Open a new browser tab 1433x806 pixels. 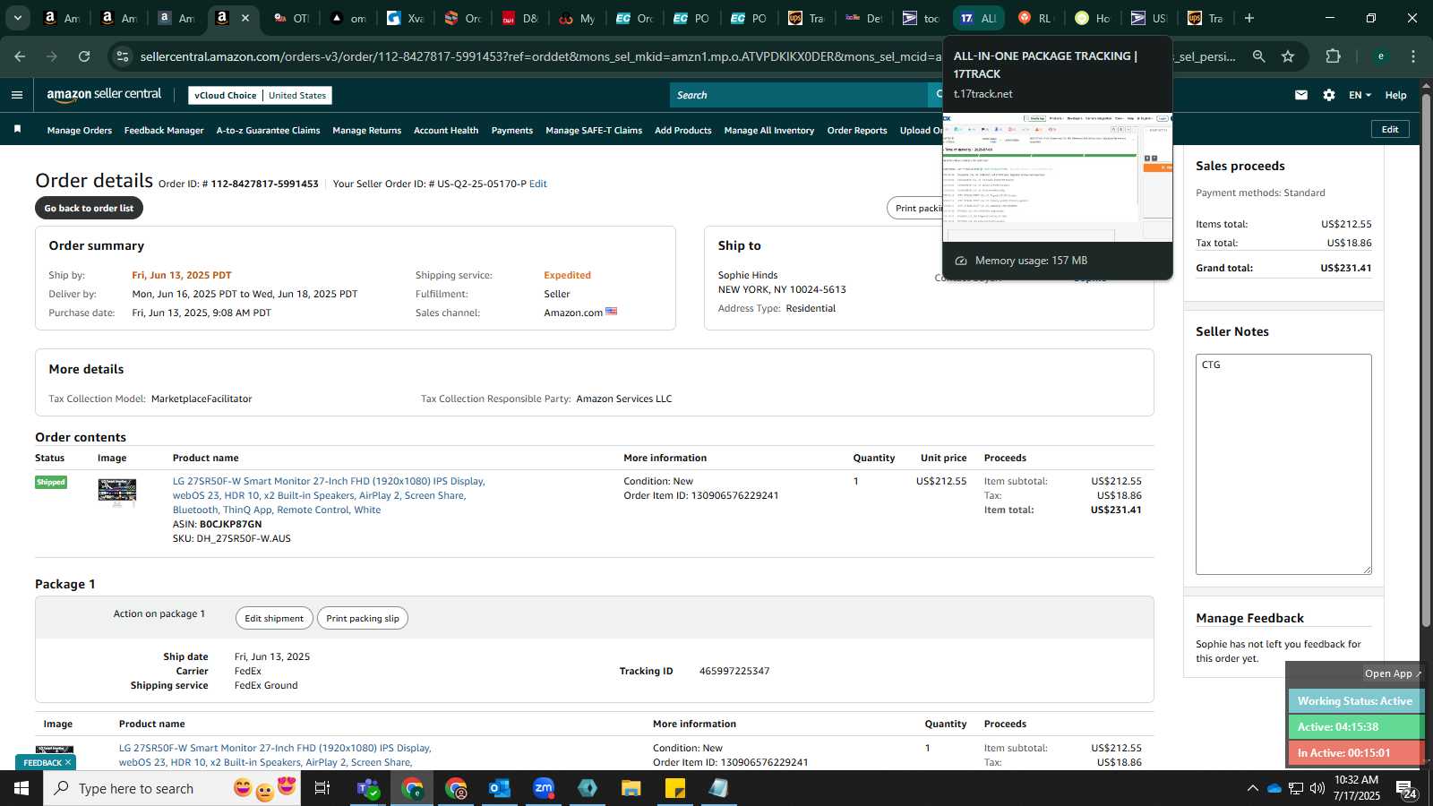[x=1249, y=18]
